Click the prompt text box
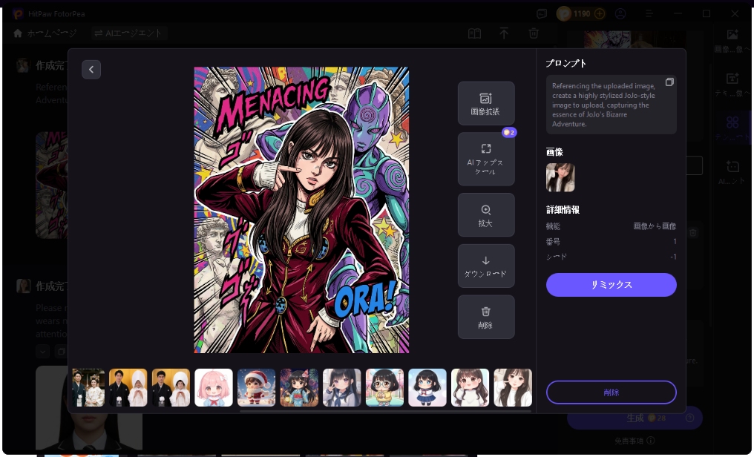The height and width of the screenshot is (457, 754). [x=612, y=105]
